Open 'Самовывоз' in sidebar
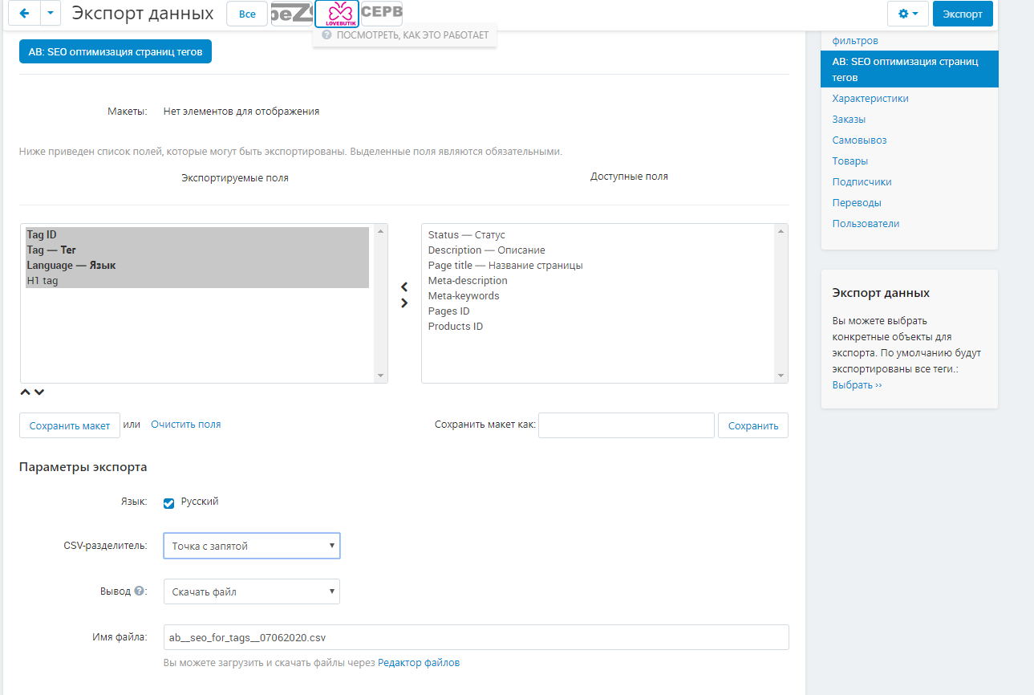The image size is (1034, 695). (x=859, y=140)
